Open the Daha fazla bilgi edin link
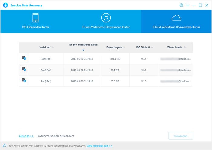This screenshot has height=150, width=212. [99, 146]
